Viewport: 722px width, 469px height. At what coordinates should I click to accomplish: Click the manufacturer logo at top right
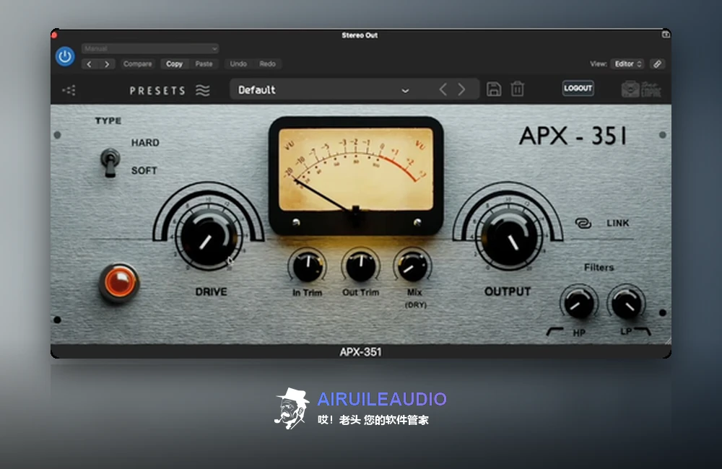641,89
